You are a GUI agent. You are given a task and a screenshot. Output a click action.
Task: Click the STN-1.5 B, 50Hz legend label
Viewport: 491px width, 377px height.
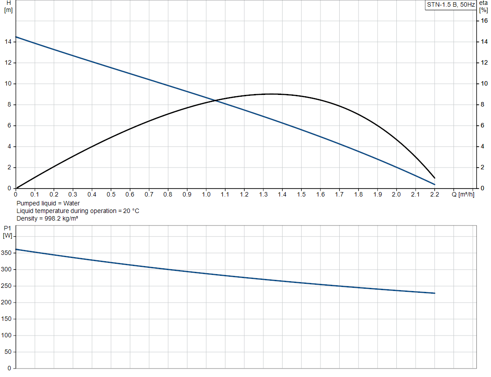[x=451, y=5]
